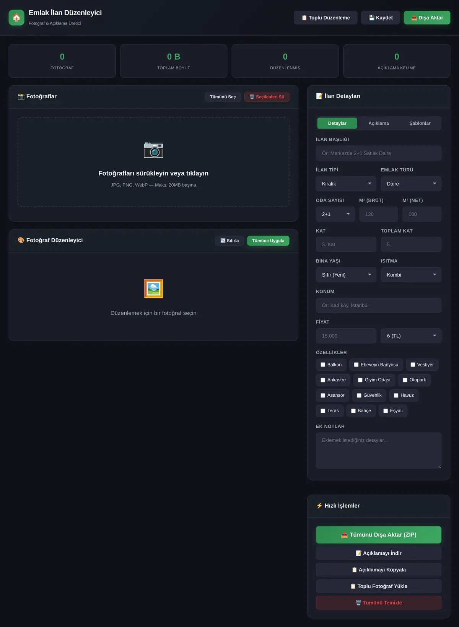Check the Eşyalı option
459x627 pixels.
click(x=386, y=411)
